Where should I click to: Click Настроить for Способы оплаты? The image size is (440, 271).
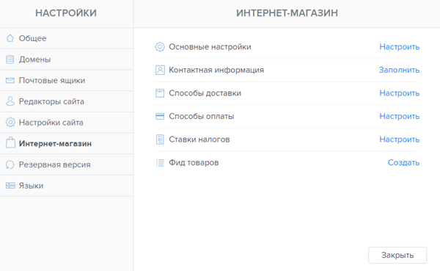pyautogui.click(x=400, y=116)
